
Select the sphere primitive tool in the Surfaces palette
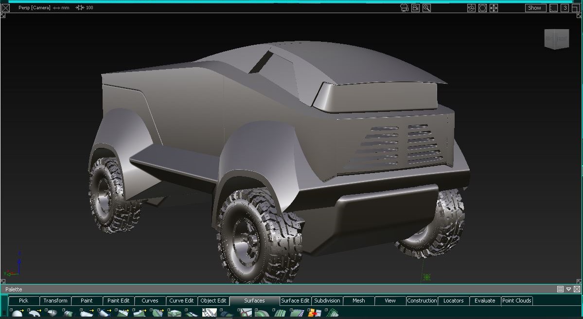[18, 314]
